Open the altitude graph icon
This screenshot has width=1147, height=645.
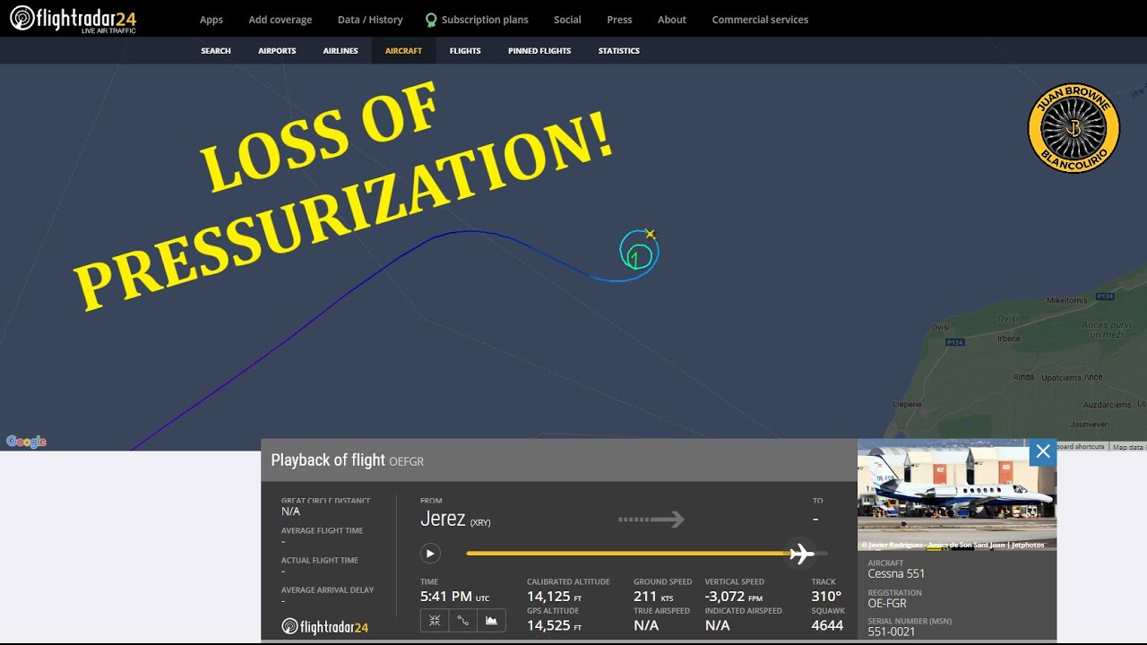491,620
